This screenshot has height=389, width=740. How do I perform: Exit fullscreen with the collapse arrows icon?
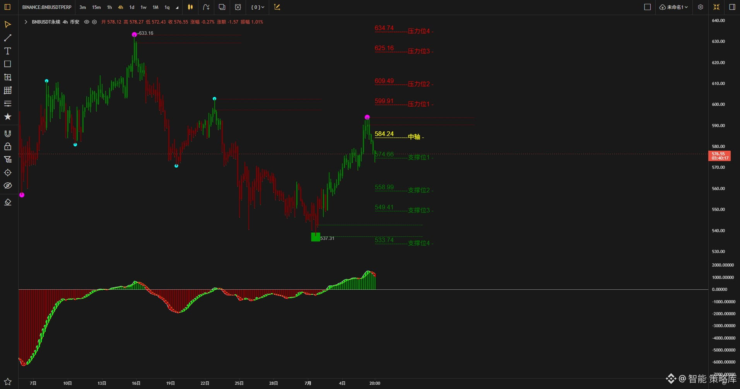pos(716,7)
